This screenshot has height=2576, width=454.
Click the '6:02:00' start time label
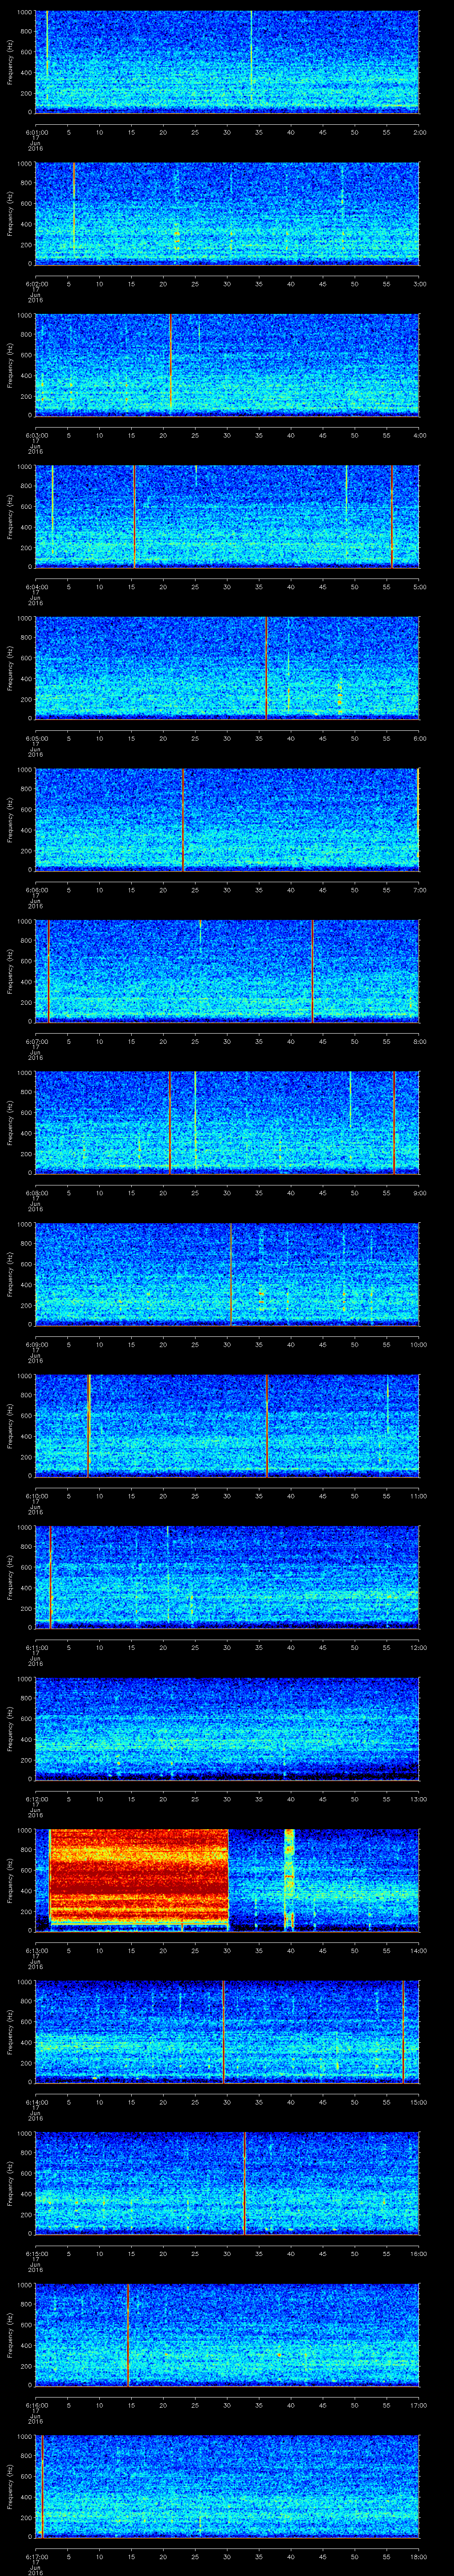pyautogui.click(x=36, y=284)
